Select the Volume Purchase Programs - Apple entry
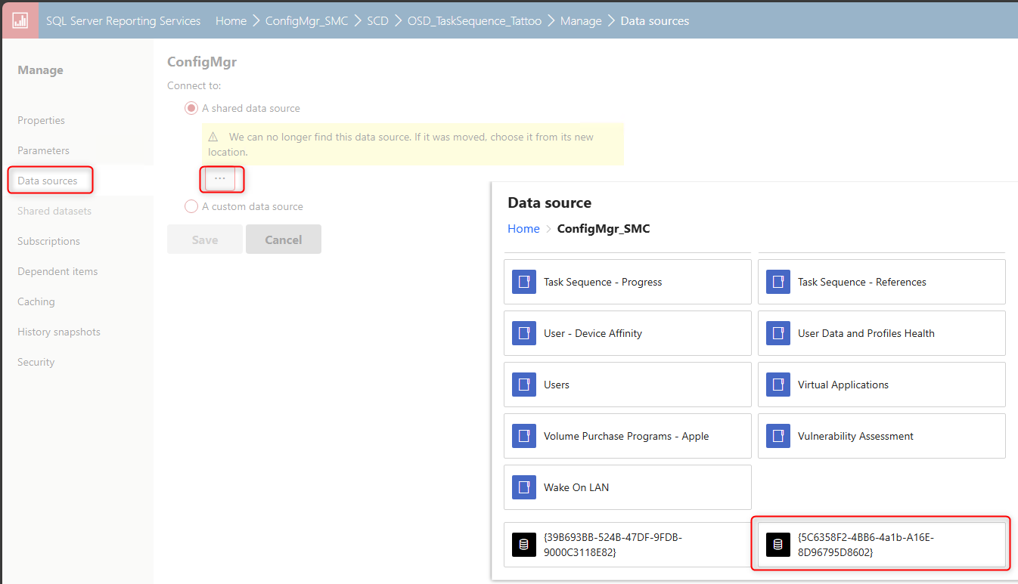The width and height of the screenshot is (1018, 584). (626, 436)
